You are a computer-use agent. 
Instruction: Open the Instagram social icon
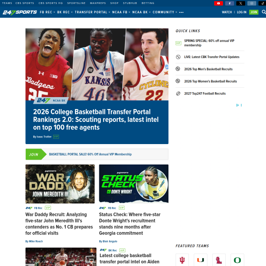[252, 3]
